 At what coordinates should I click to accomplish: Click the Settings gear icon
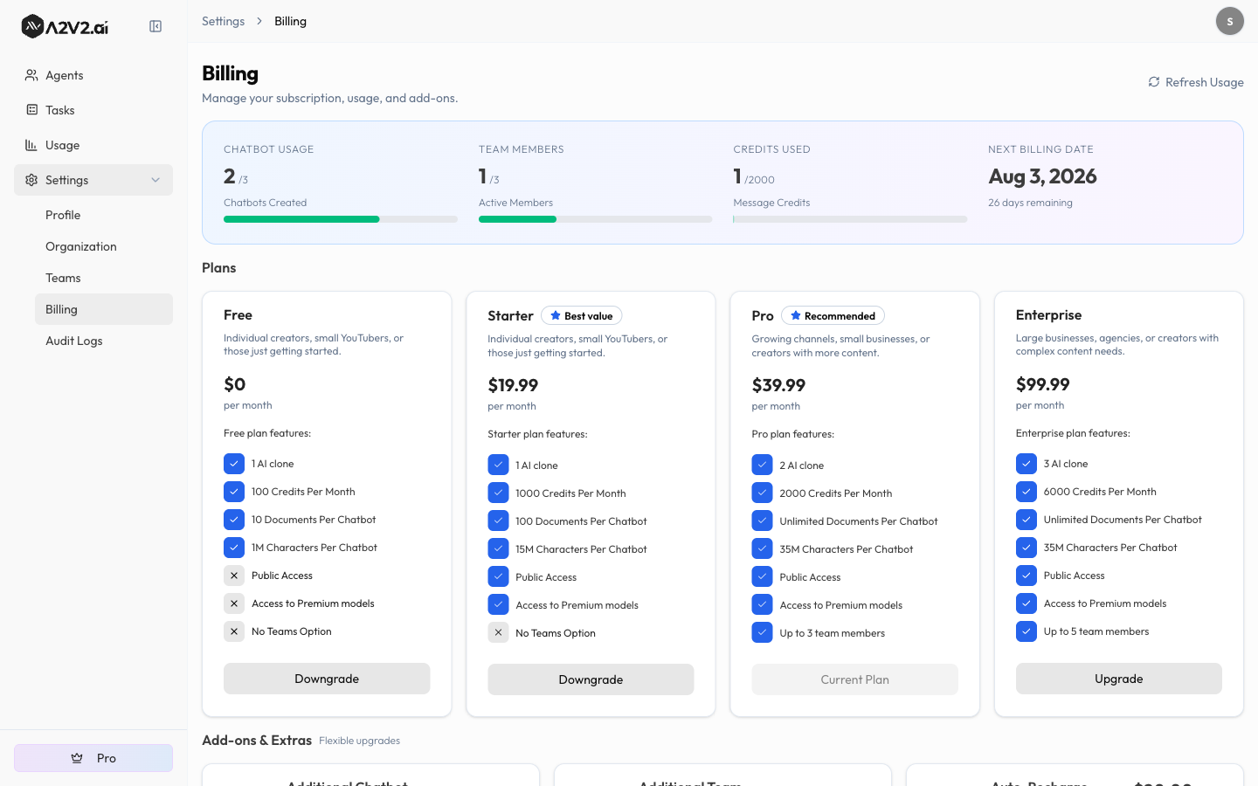(31, 180)
